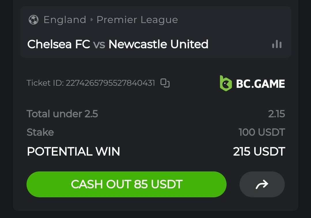
Task: Click the 215 USDT potential win value
Action: tap(259, 152)
